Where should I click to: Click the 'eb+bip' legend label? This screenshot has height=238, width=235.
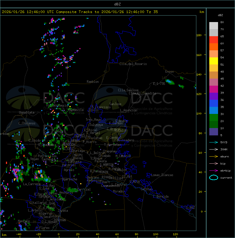tap(225, 171)
